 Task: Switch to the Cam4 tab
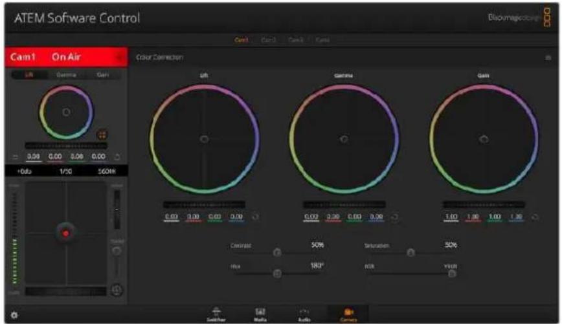pos(322,39)
